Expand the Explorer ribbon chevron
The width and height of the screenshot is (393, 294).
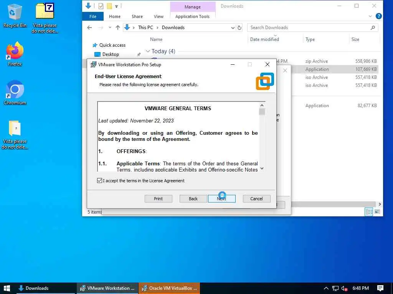(x=370, y=16)
